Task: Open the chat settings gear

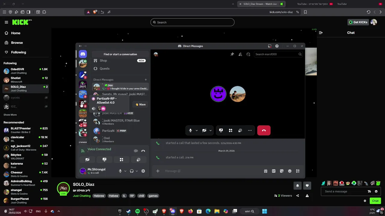Action: (x=365, y=201)
